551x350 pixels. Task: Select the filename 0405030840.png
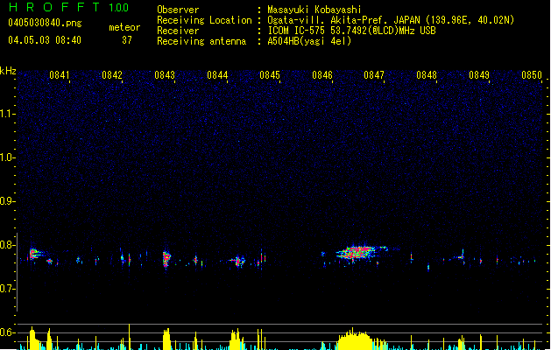pyautogui.click(x=45, y=23)
